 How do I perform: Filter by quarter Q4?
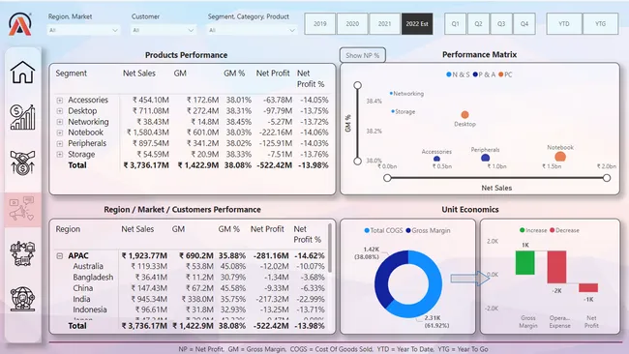pos(524,23)
